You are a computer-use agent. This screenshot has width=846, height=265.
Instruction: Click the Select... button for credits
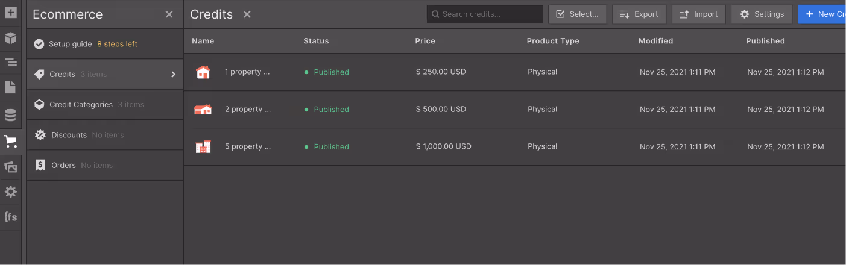(577, 14)
